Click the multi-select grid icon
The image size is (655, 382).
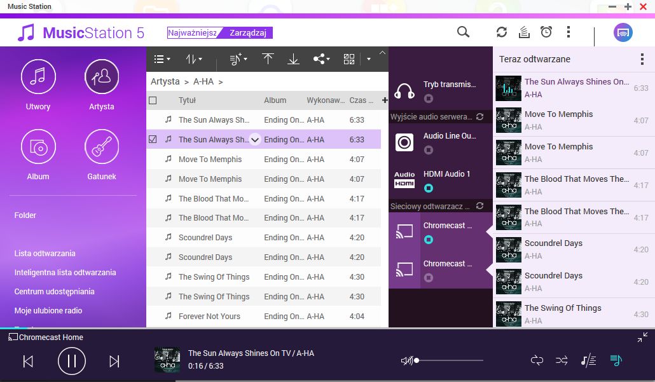349,59
